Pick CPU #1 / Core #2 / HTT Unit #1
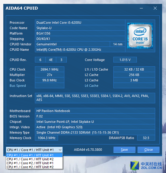This screenshot has width=166, height=173. 34,163
